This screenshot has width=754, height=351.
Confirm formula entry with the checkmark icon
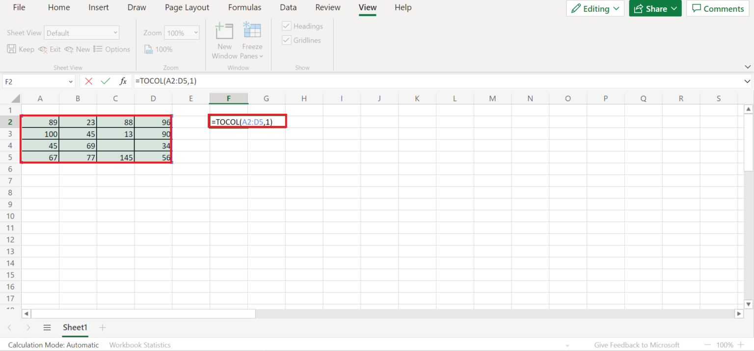(106, 81)
